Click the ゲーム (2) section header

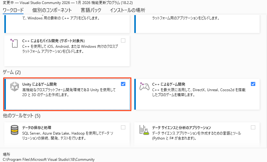click(x=12, y=72)
